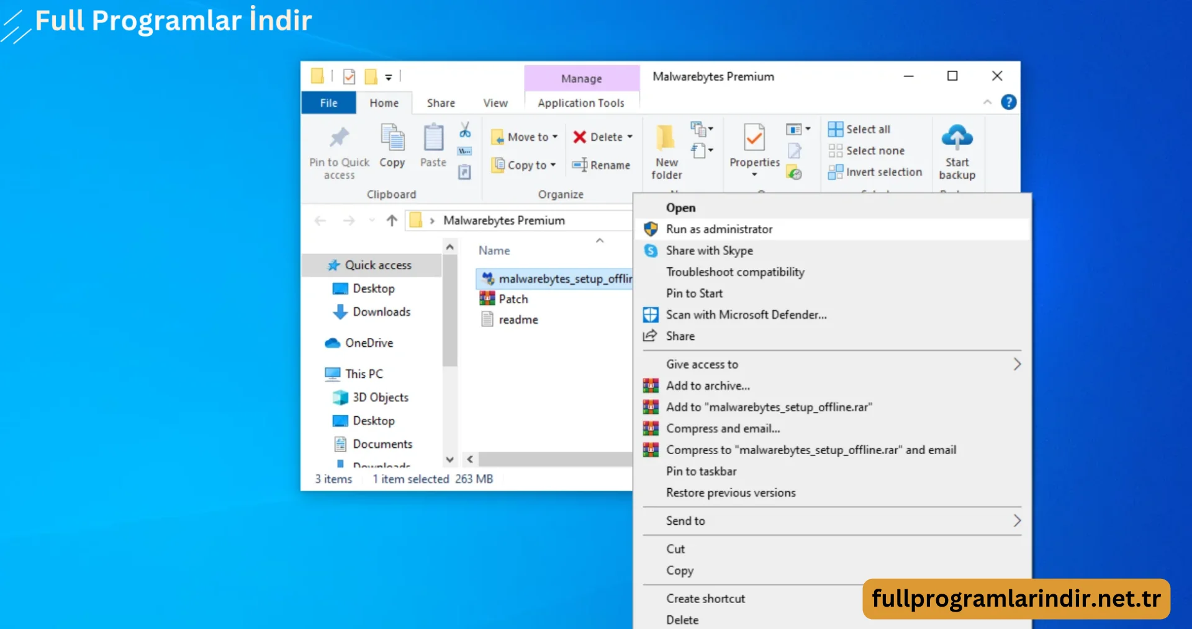This screenshot has height=629, width=1192.
Task: Click the readme text file icon
Action: coord(487,319)
